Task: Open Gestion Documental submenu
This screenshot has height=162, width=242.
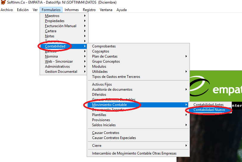Action: pyautogui.click(x=64, y=72)
